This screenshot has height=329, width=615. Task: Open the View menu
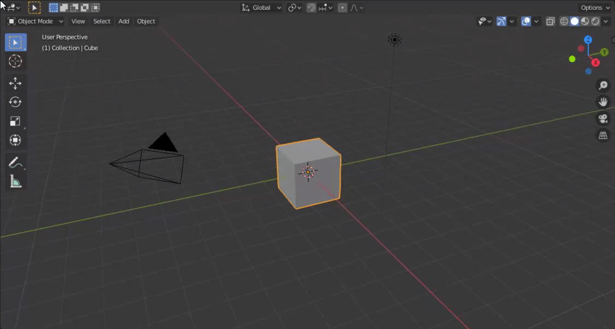pos(78,21)
